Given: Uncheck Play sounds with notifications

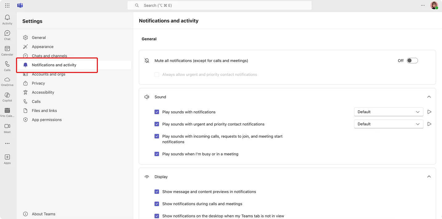Looking at the screenshot, I should pyautogui.click(x=157, y=112).
